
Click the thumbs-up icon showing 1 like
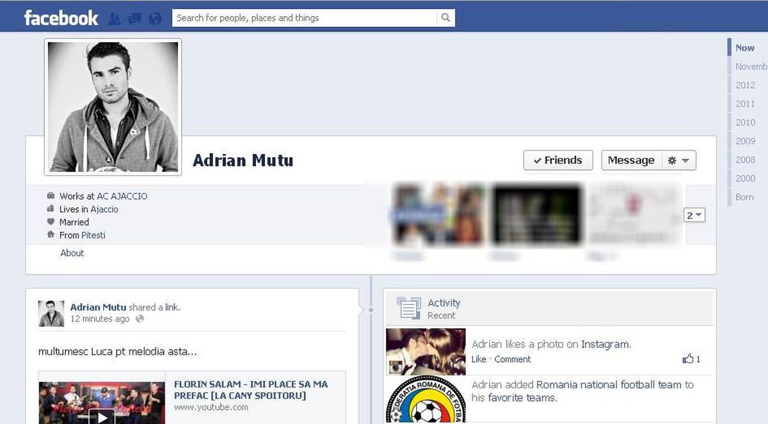[x=688, y=359]
